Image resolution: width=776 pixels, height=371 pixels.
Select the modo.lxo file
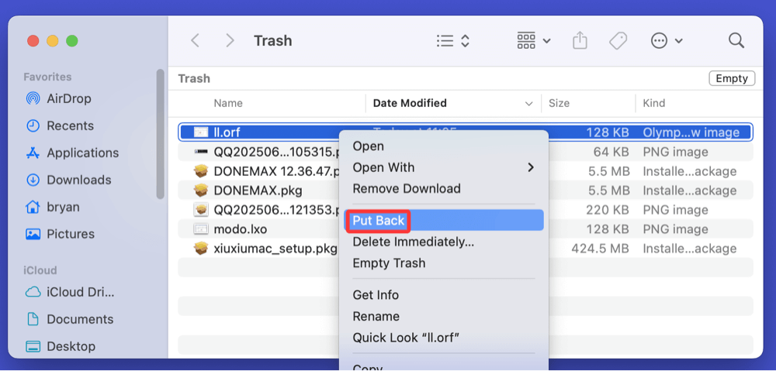pos(465,229)
